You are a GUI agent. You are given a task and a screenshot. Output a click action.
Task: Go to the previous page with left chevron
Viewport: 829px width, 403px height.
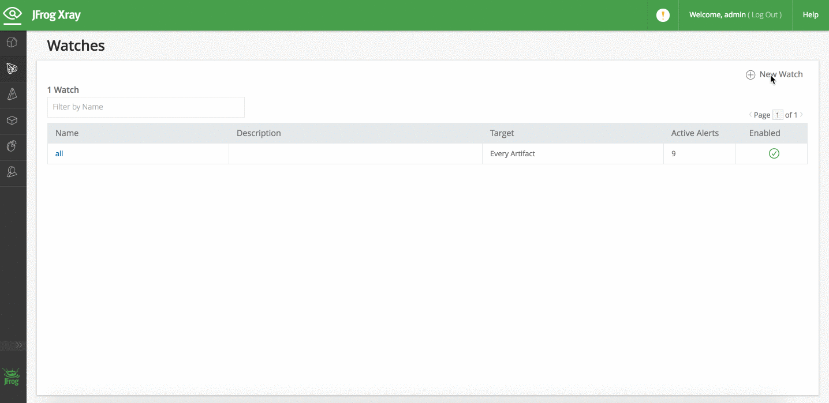pos(752,115)
